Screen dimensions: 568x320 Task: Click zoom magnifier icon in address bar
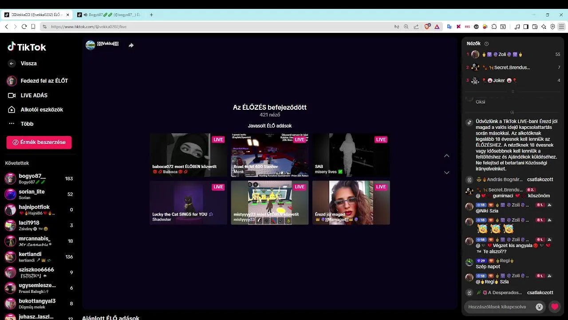pyautogui.click(x=406, y=27)
